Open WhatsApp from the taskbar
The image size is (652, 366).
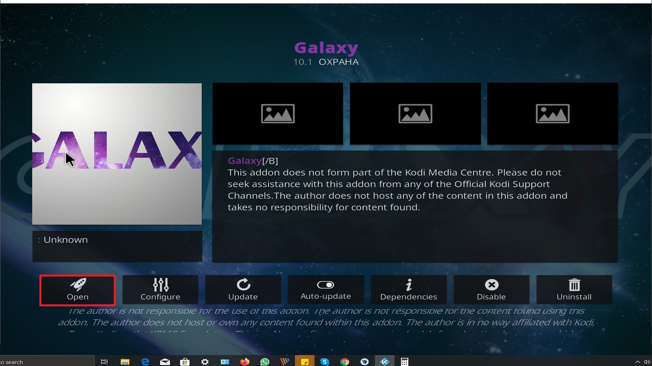tap(265, 362)
